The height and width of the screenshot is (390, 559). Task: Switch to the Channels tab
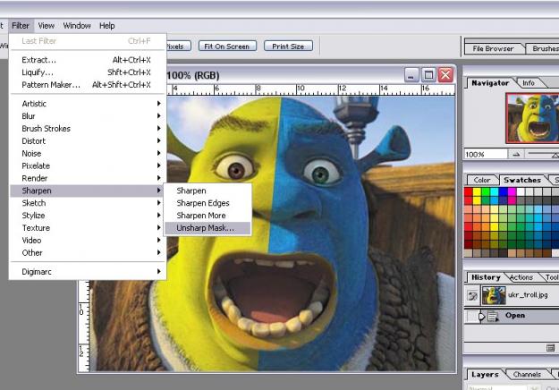point(527,374)
